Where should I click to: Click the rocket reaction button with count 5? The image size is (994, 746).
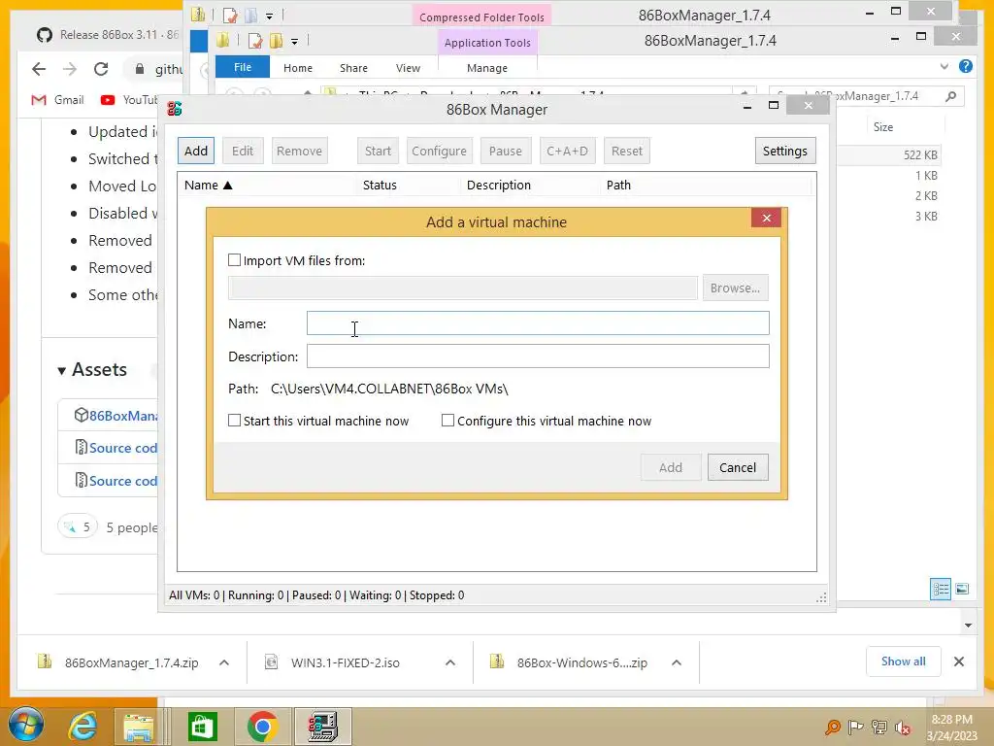[x=78, y=526]
